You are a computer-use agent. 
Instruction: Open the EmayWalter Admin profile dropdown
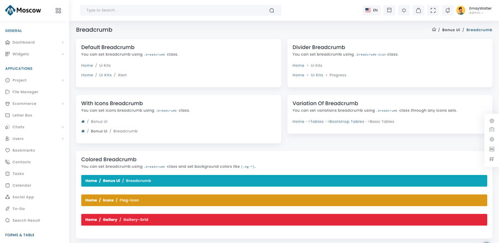point(474,10)
